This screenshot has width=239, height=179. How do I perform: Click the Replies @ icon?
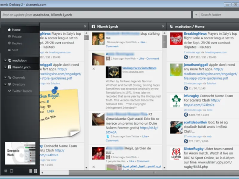[x=9, y=43]
